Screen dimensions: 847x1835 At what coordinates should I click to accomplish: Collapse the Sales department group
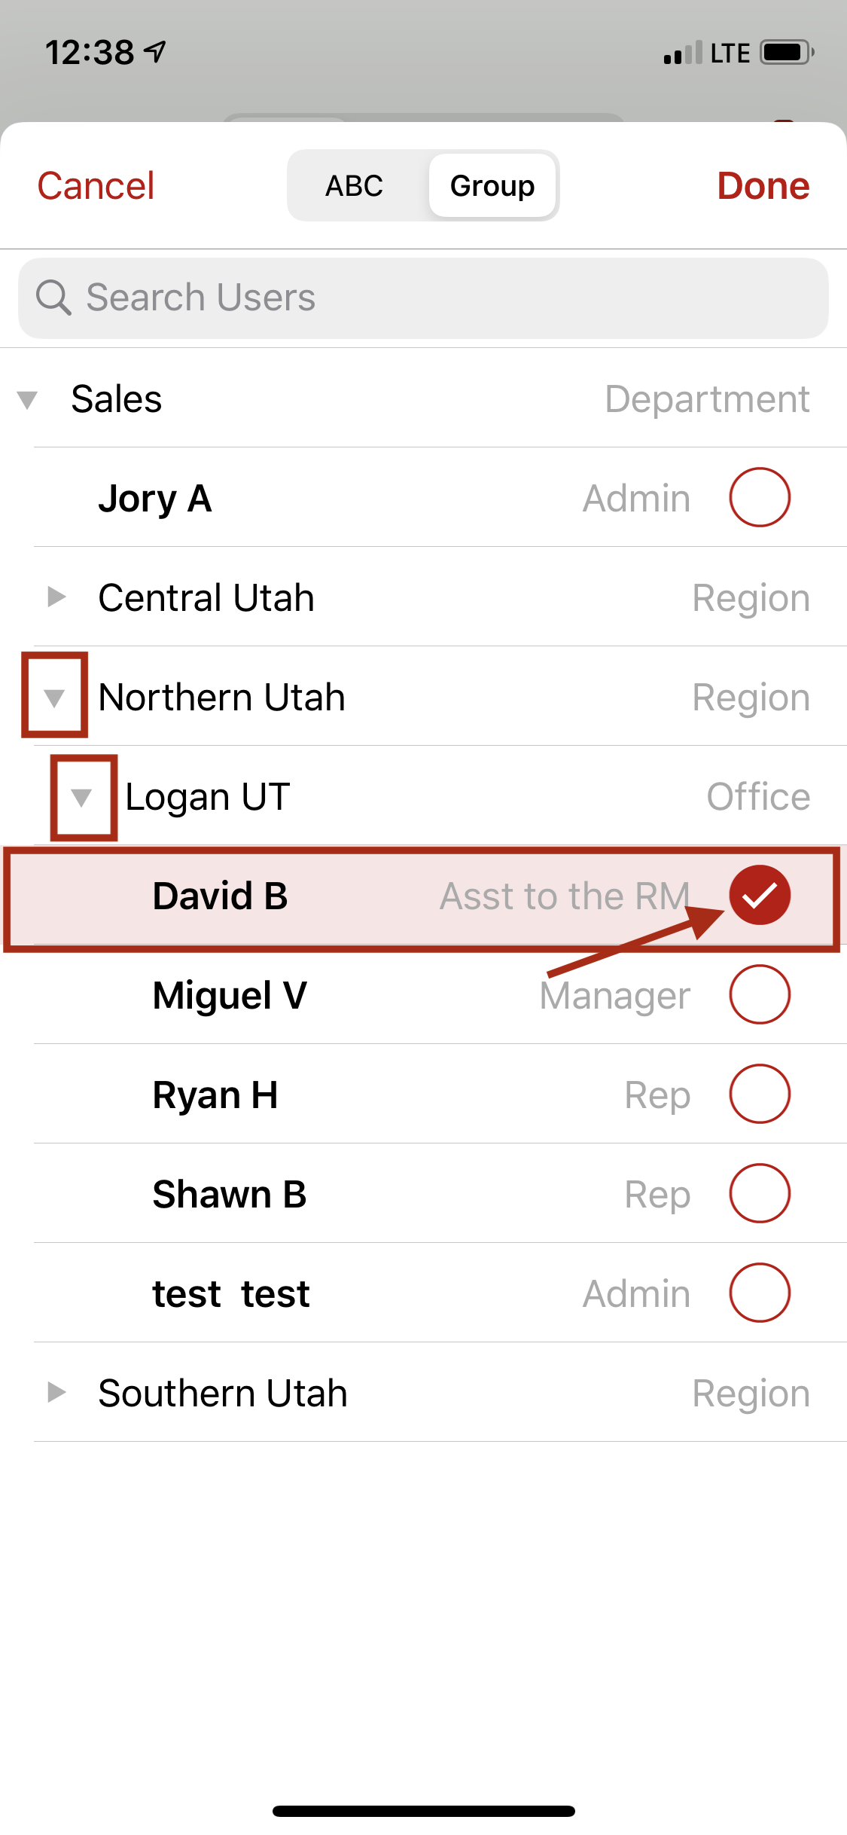click(x=28, y=399)
